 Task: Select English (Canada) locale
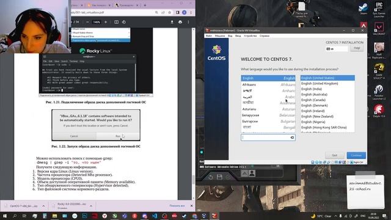tap(327, 100)
